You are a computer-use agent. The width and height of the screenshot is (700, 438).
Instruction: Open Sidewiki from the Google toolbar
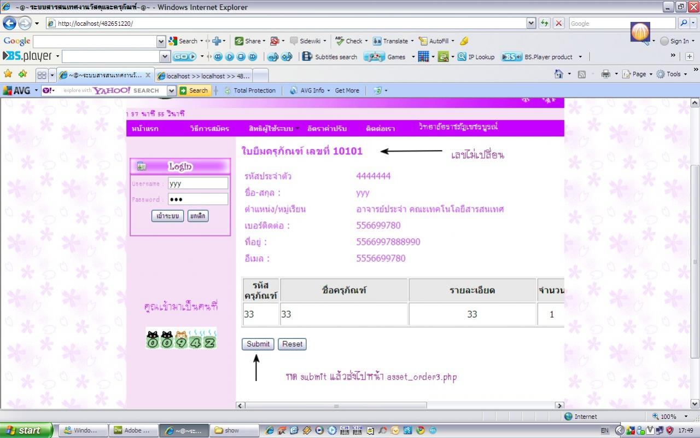click(307, 41)
